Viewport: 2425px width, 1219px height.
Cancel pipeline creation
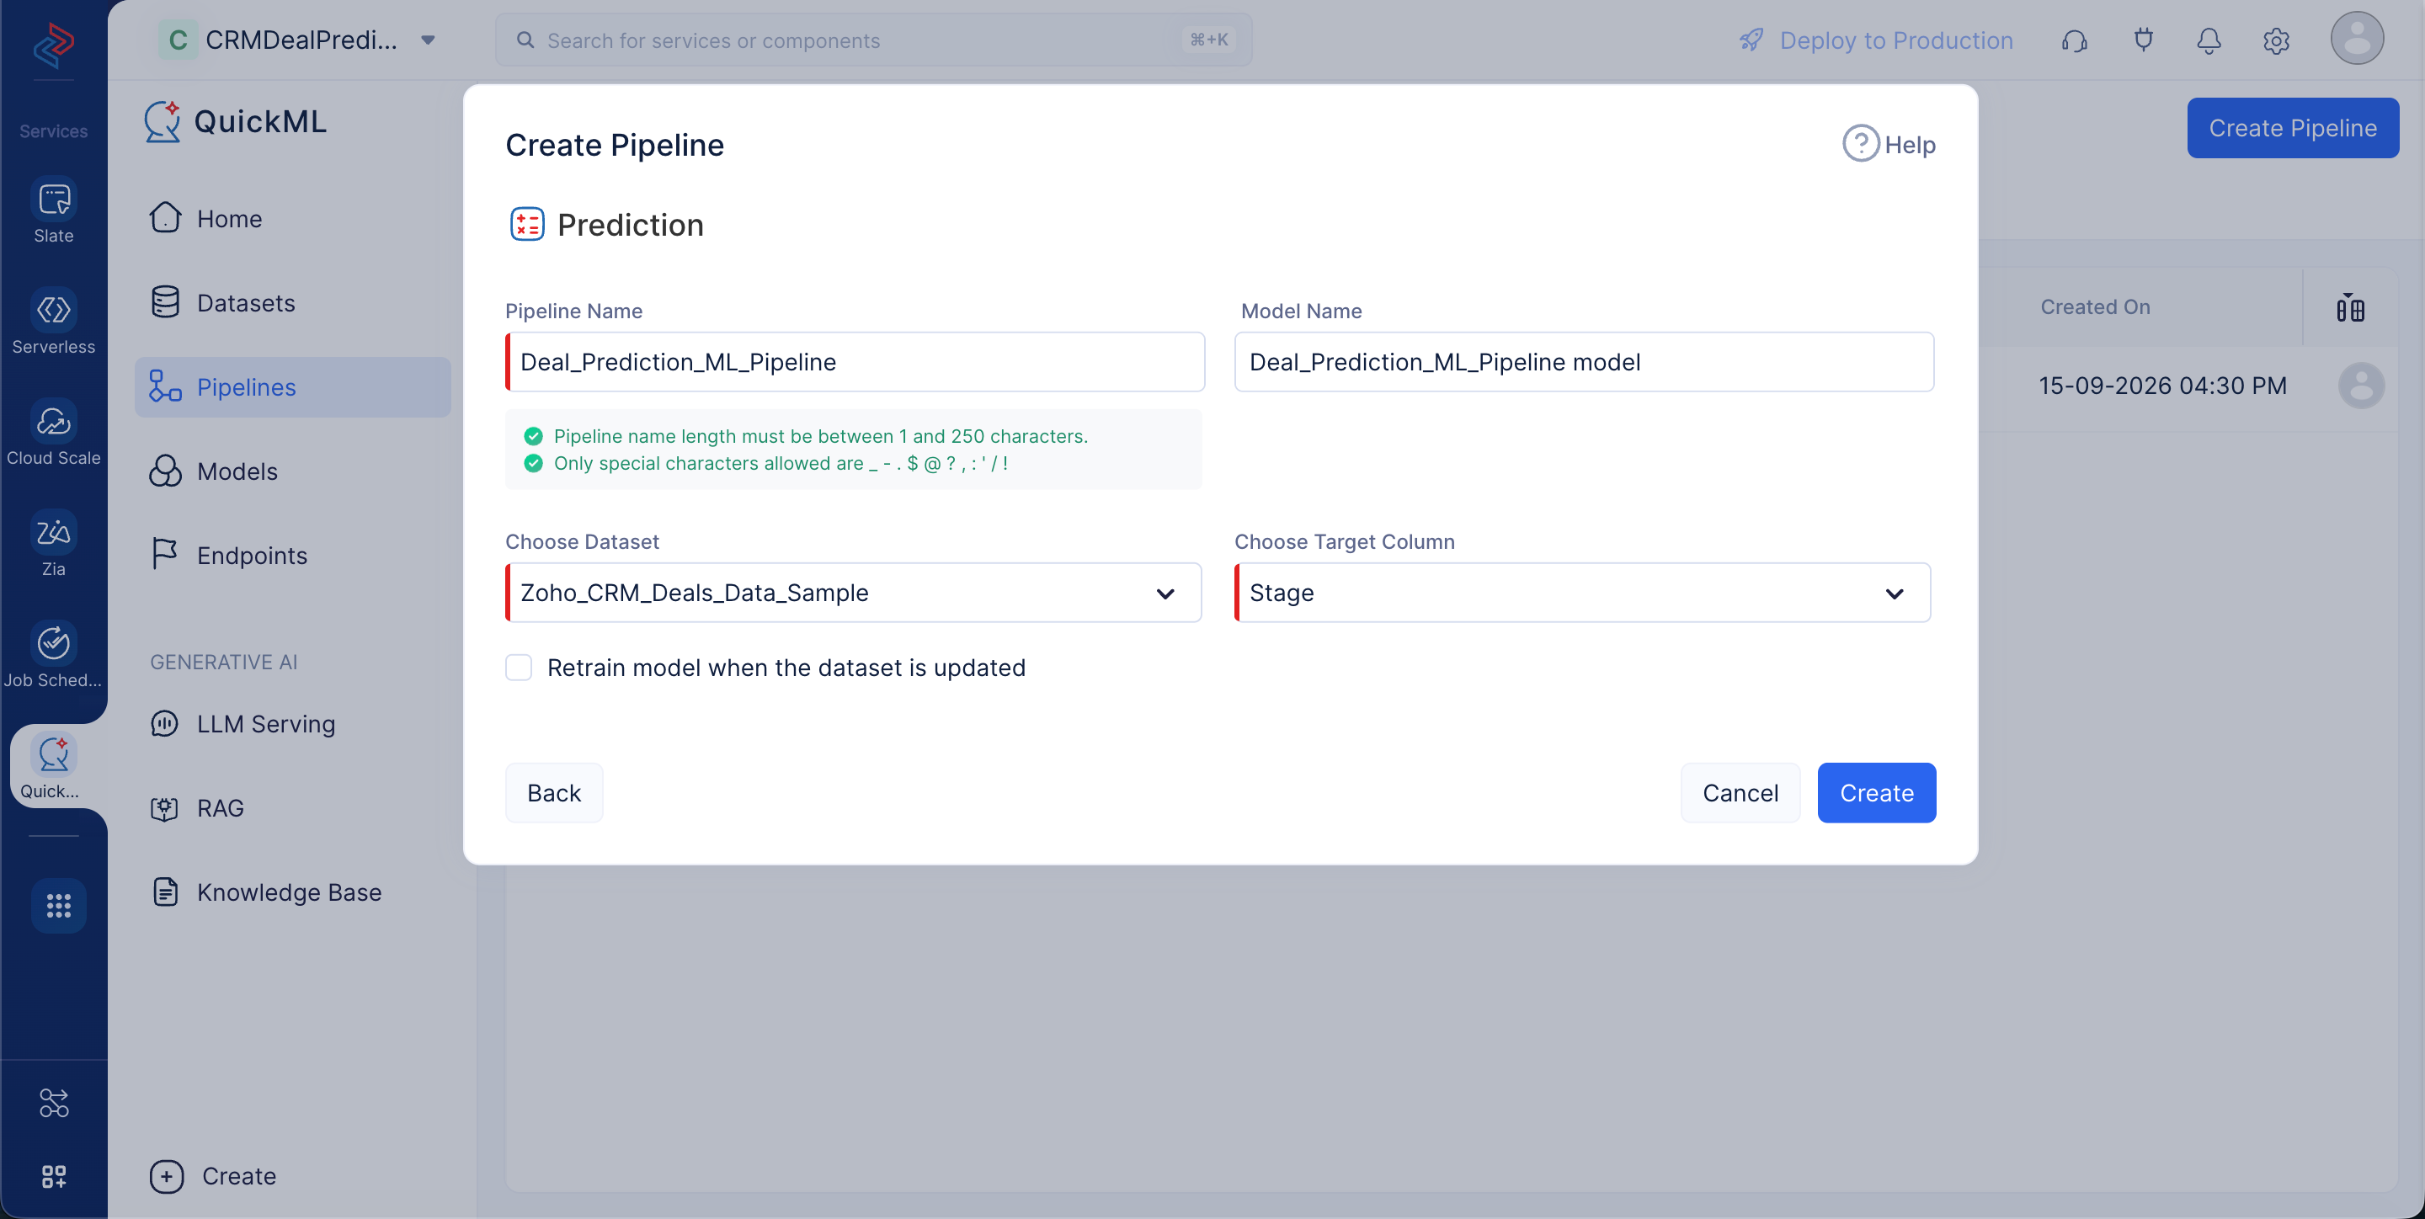(x=1740, y=792)
